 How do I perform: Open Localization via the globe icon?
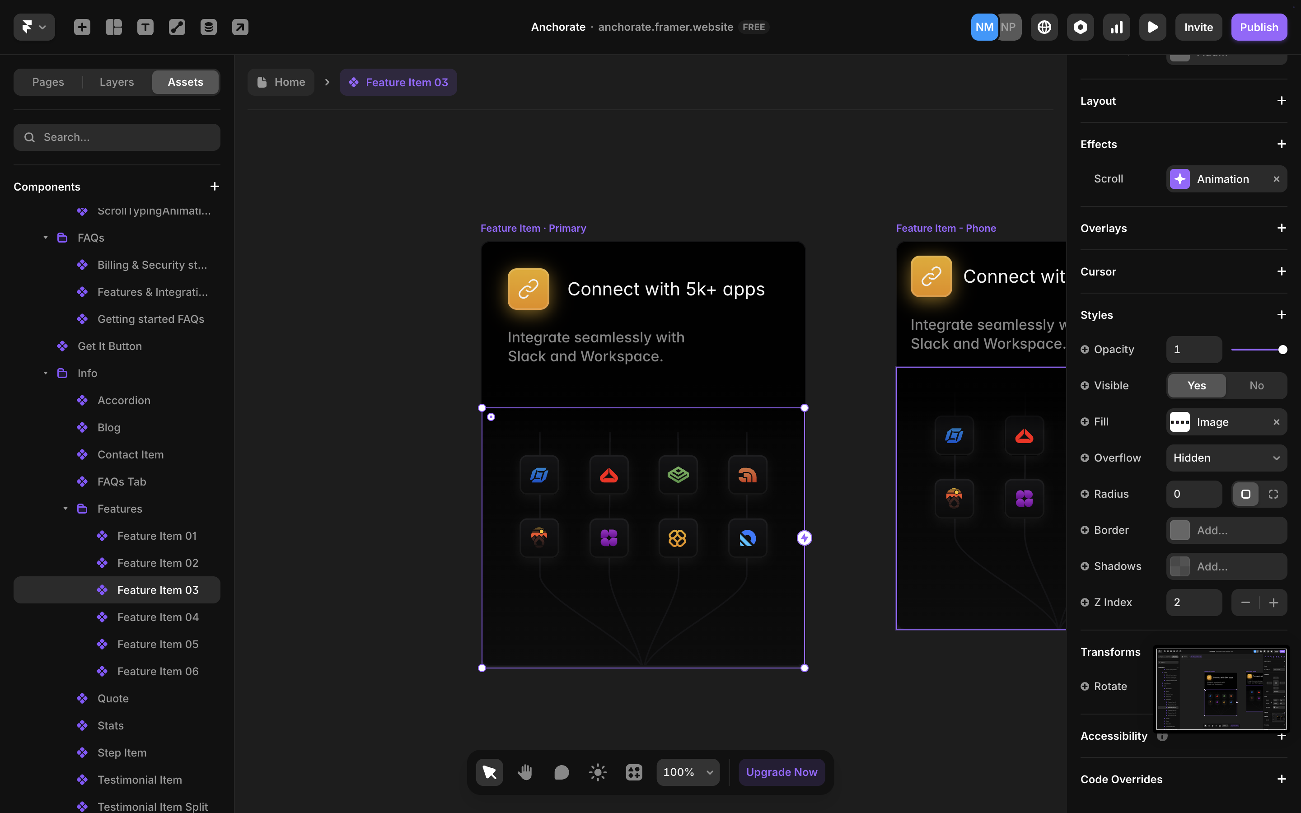[x=1044, y=27]
